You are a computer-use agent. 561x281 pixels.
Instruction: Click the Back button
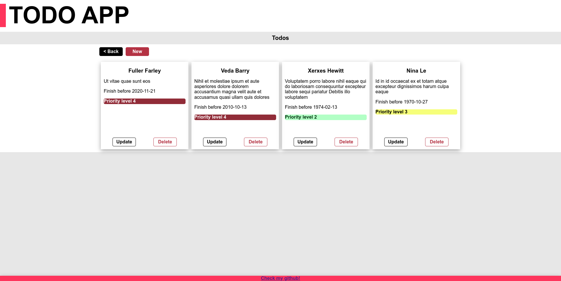coord(111,52)
